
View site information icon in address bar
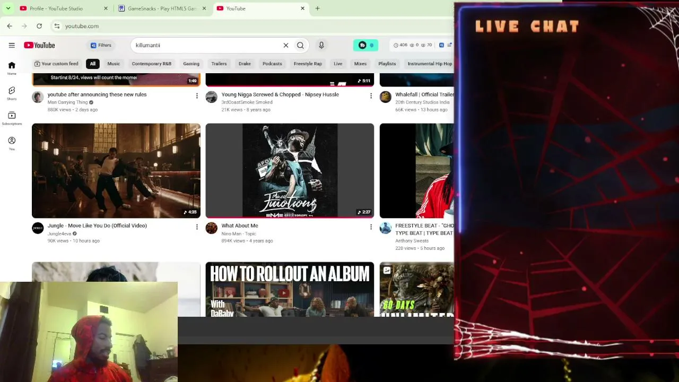click(x=57, y=26)
